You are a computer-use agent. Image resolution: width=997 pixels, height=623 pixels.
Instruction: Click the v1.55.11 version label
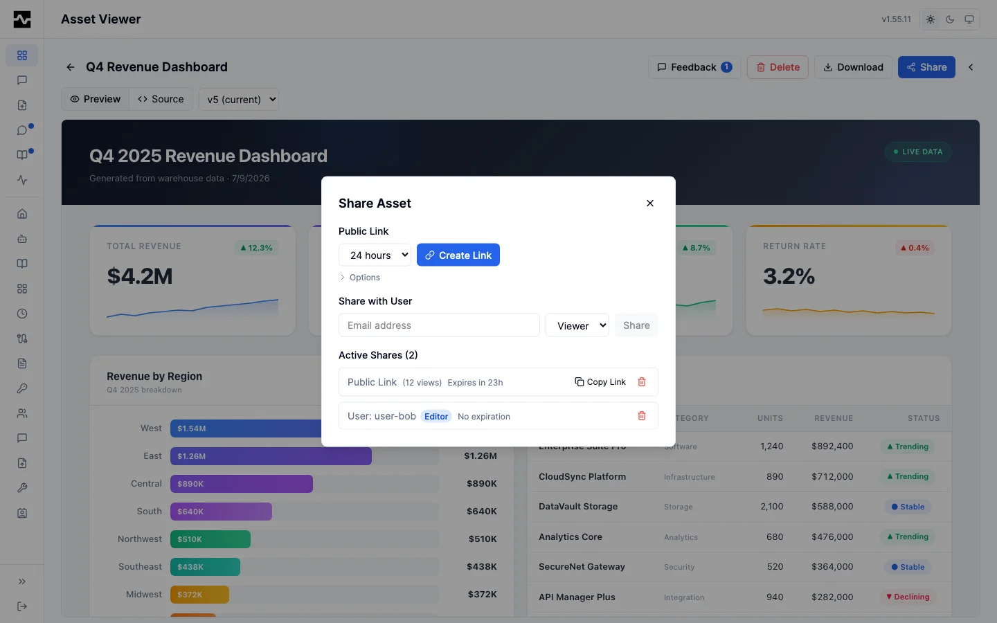pyautogui.click(x=896, y=19)
